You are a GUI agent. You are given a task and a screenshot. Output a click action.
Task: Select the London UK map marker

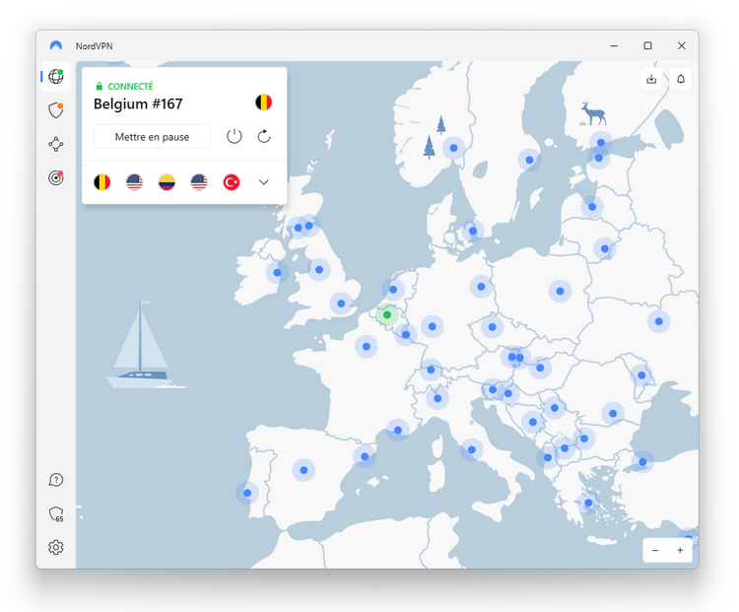click(x=341, y=304)
